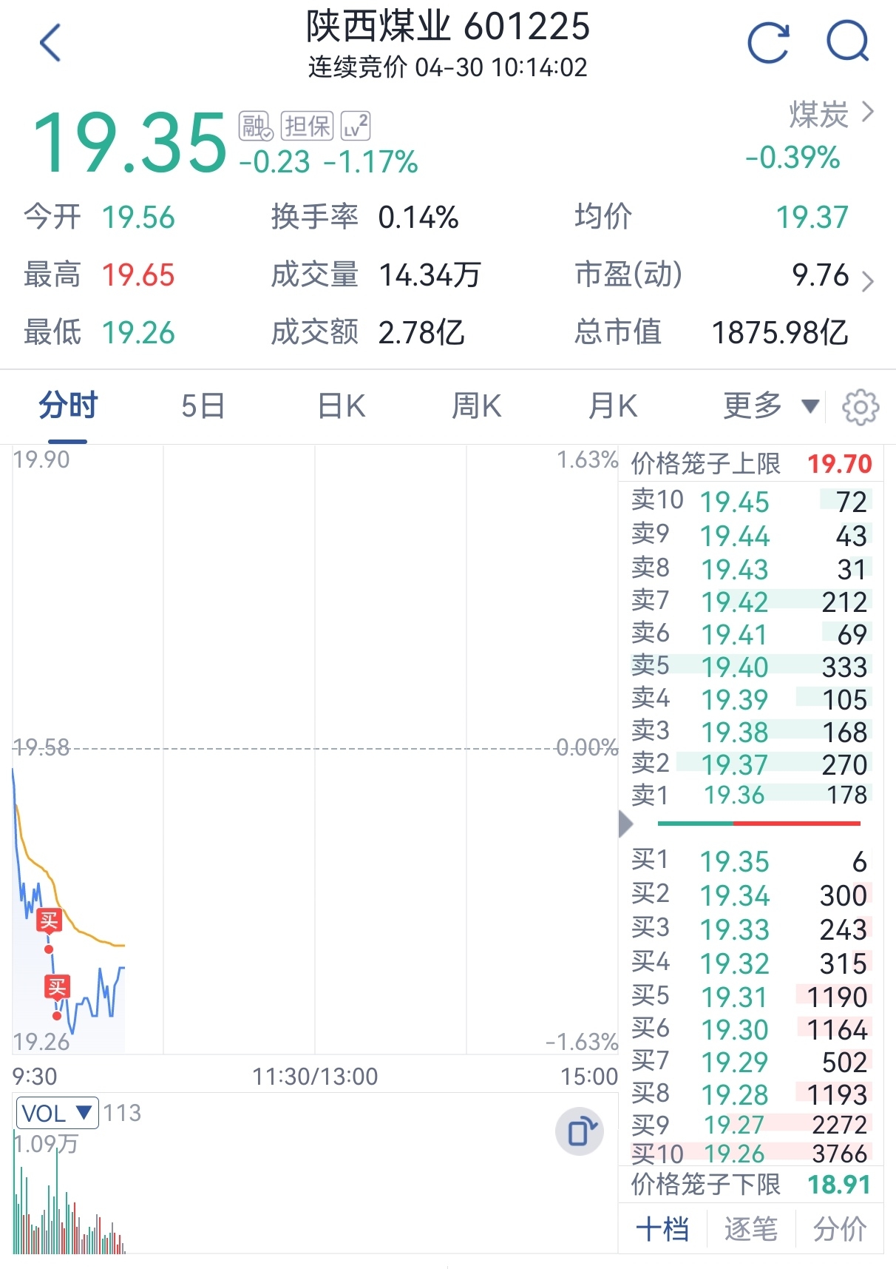This screenshot has width=896, height=1269.
Task: Open the 煤炭 sector link
Action: point(832,115)
